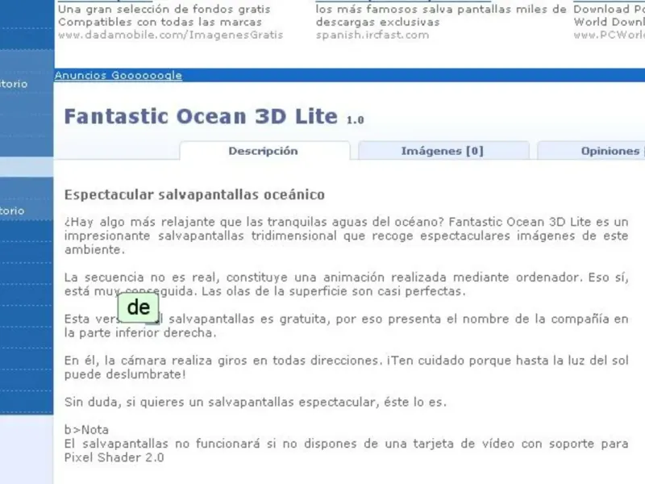Click the ad text 'descargas exclusivas'
This screenshot has width=645, height=484.
(377, 23)
